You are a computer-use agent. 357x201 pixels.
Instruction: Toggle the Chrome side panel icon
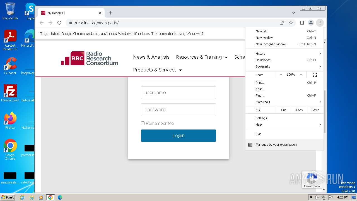[x=302, y=23]
